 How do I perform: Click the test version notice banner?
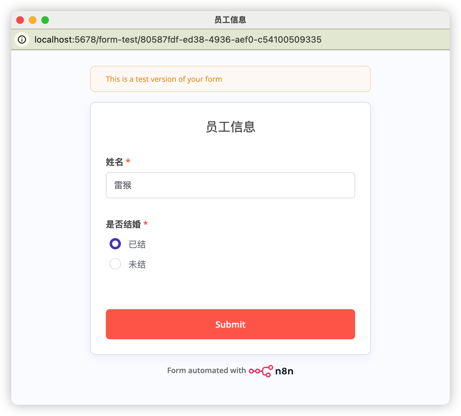(230, 79)
